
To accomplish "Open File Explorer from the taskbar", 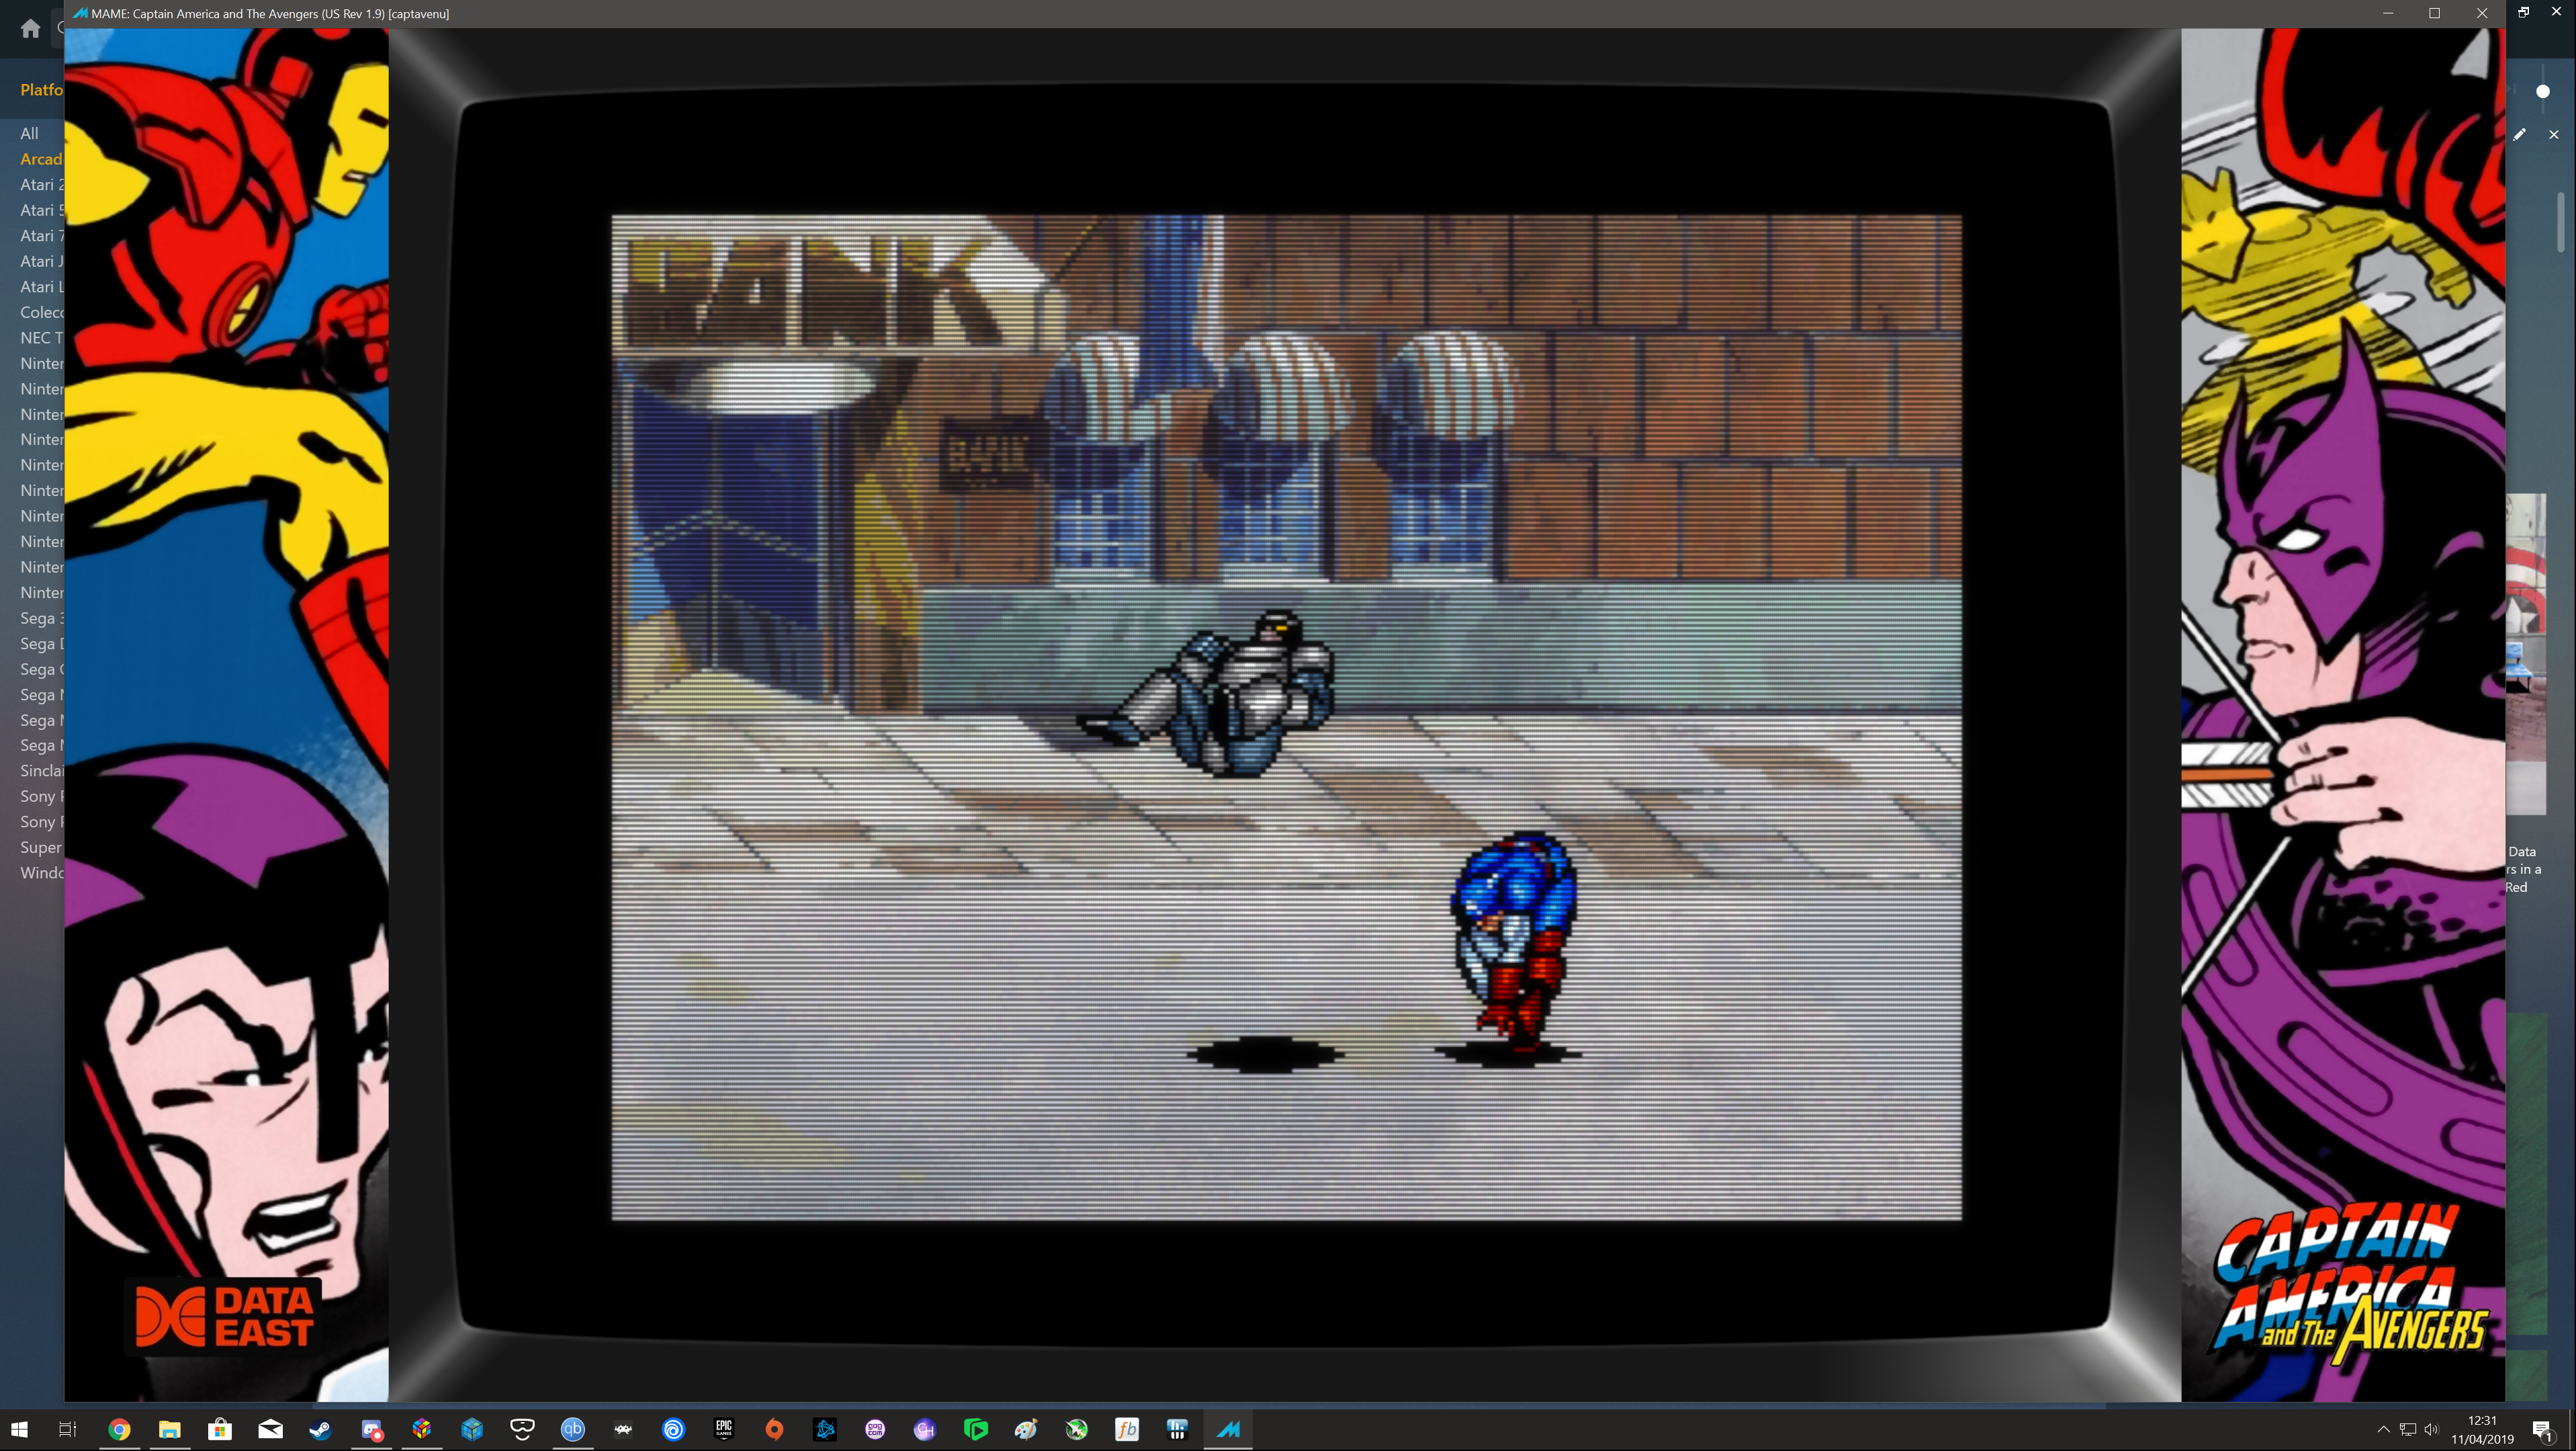I will click(169, 1429).
